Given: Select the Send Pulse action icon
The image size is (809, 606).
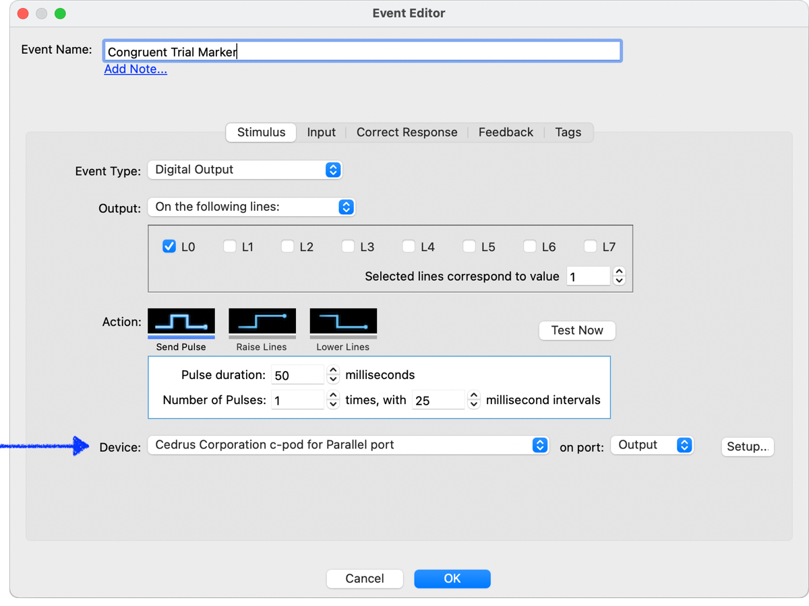Looking at the screenshot, I should [x=181, y=322].
